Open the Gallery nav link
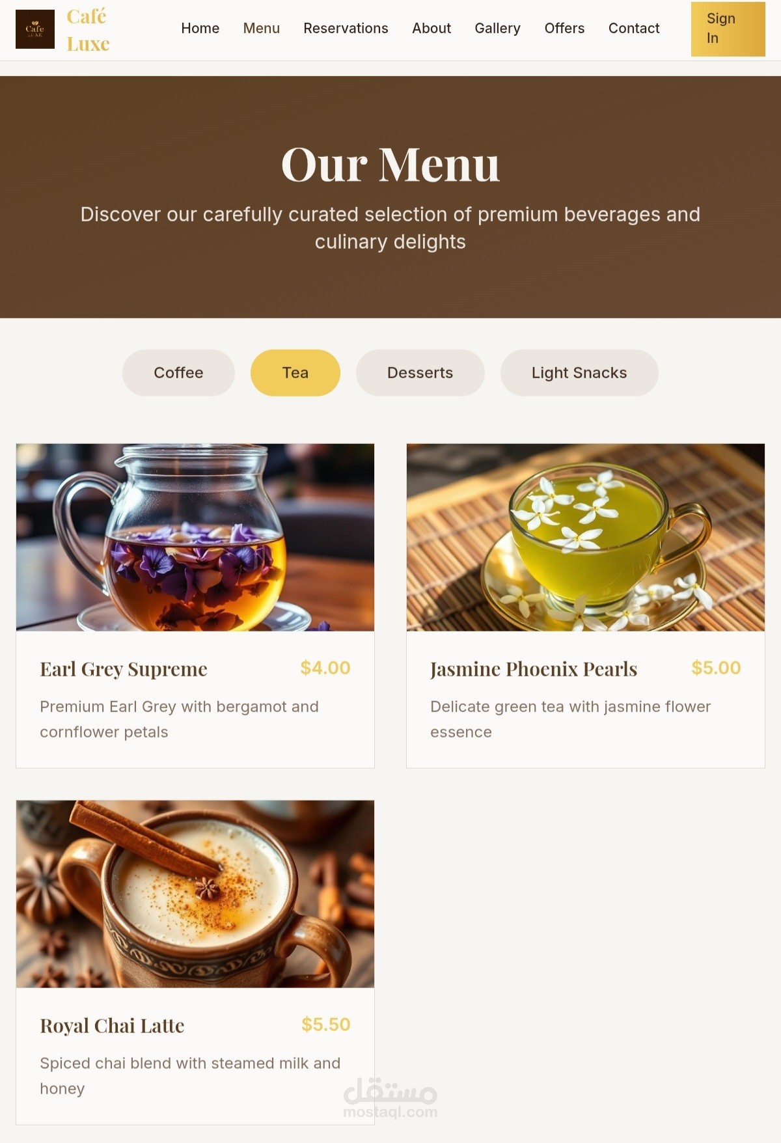Image resolution: width=781 pixels, height=1143 pixels. [x=497, y=29]
